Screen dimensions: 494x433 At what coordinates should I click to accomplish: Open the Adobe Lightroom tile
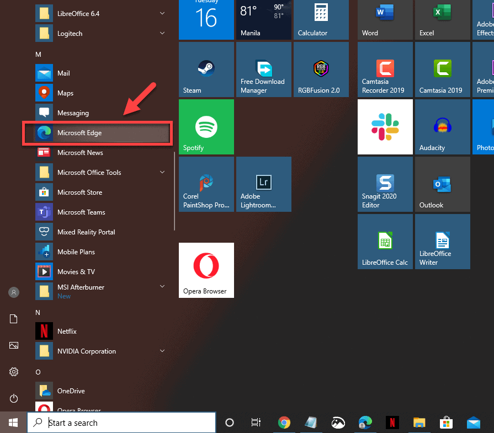click(x=264, y=184)
